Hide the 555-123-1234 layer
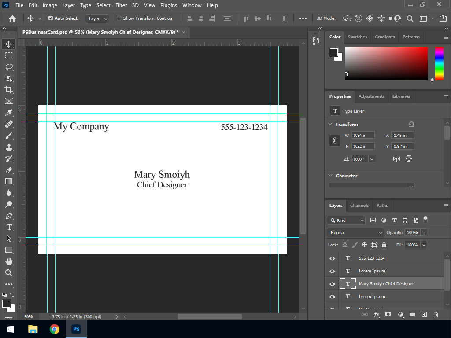This screenshot has width=451, height=338. [x=333, y=258]
